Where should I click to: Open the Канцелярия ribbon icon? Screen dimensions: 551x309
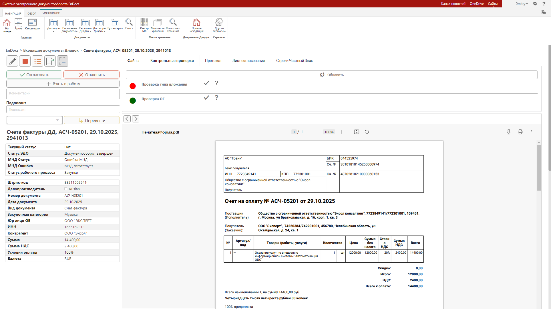[x=32, y=24]
